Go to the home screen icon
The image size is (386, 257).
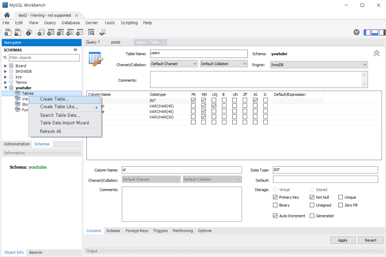pyautogui.click(x=7, y=15)
